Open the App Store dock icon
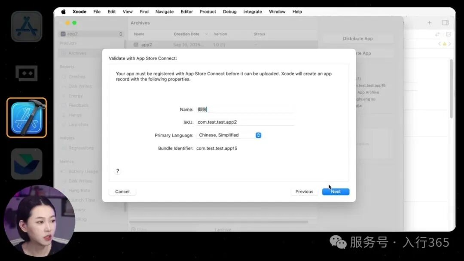Image resolution: width=464 pixels, height=261 pixels. tap(27, 26)
